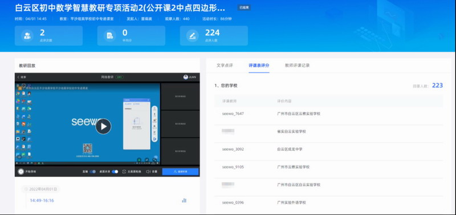Click the pencil icon beside 224
Image resolution: width=456 pixels, height=215 pixels.
pyautogui.click(x=193, y=36)
